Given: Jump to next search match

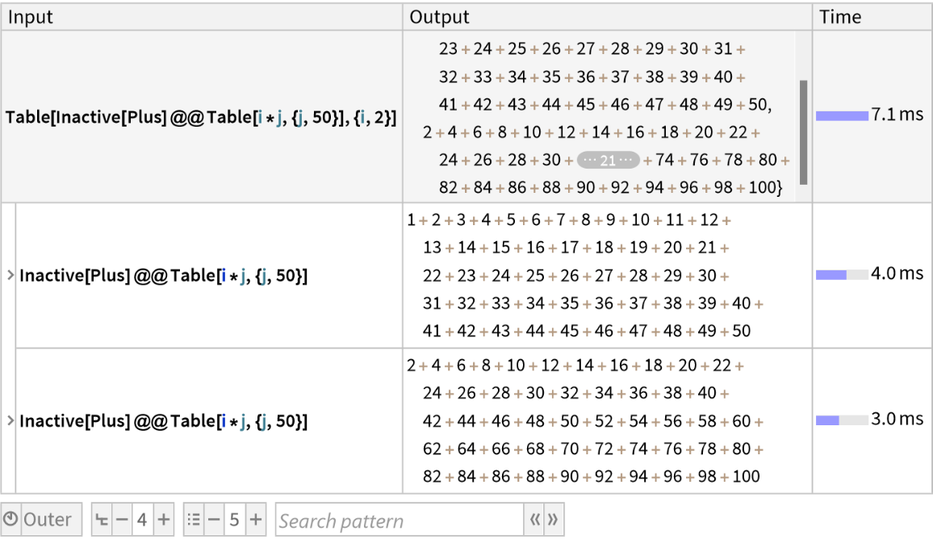Looking at the screenshot, I should tap(553, 520).
